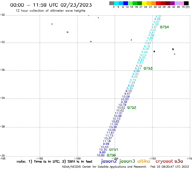
Task: Click the gray swatch in the color legend
Action: (112, 3)
